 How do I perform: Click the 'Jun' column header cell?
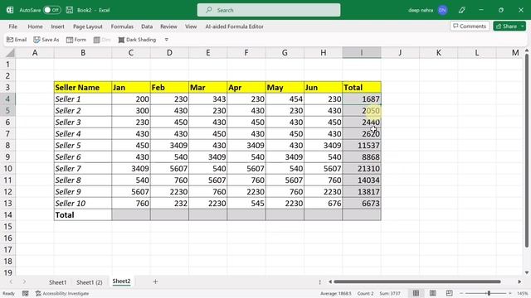pyautogui.click(x=323, y=88)
